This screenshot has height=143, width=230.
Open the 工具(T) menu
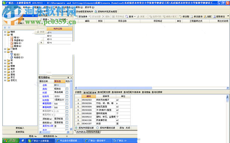click(57, 7)
